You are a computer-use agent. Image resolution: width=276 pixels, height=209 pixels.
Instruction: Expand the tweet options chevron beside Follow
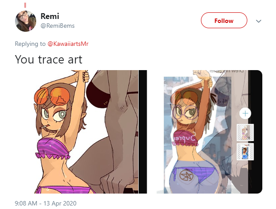point(258,21)
